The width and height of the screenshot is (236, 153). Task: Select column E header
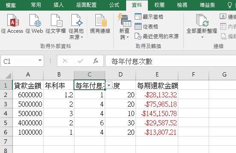[x=157, y=74]
